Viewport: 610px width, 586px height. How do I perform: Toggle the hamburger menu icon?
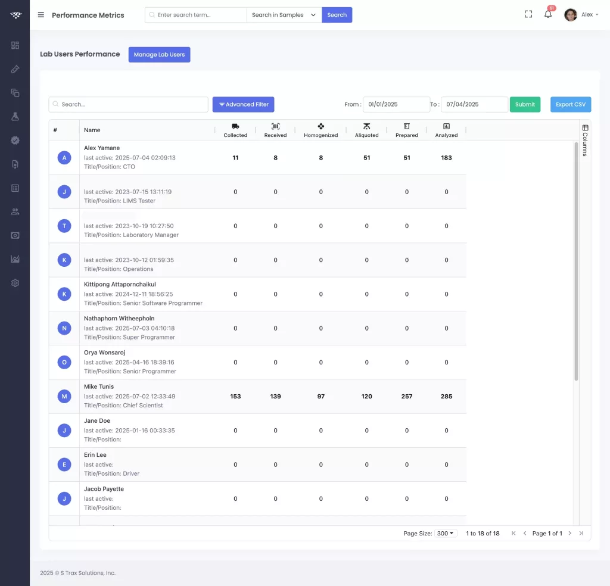click(x=41, y=15)
